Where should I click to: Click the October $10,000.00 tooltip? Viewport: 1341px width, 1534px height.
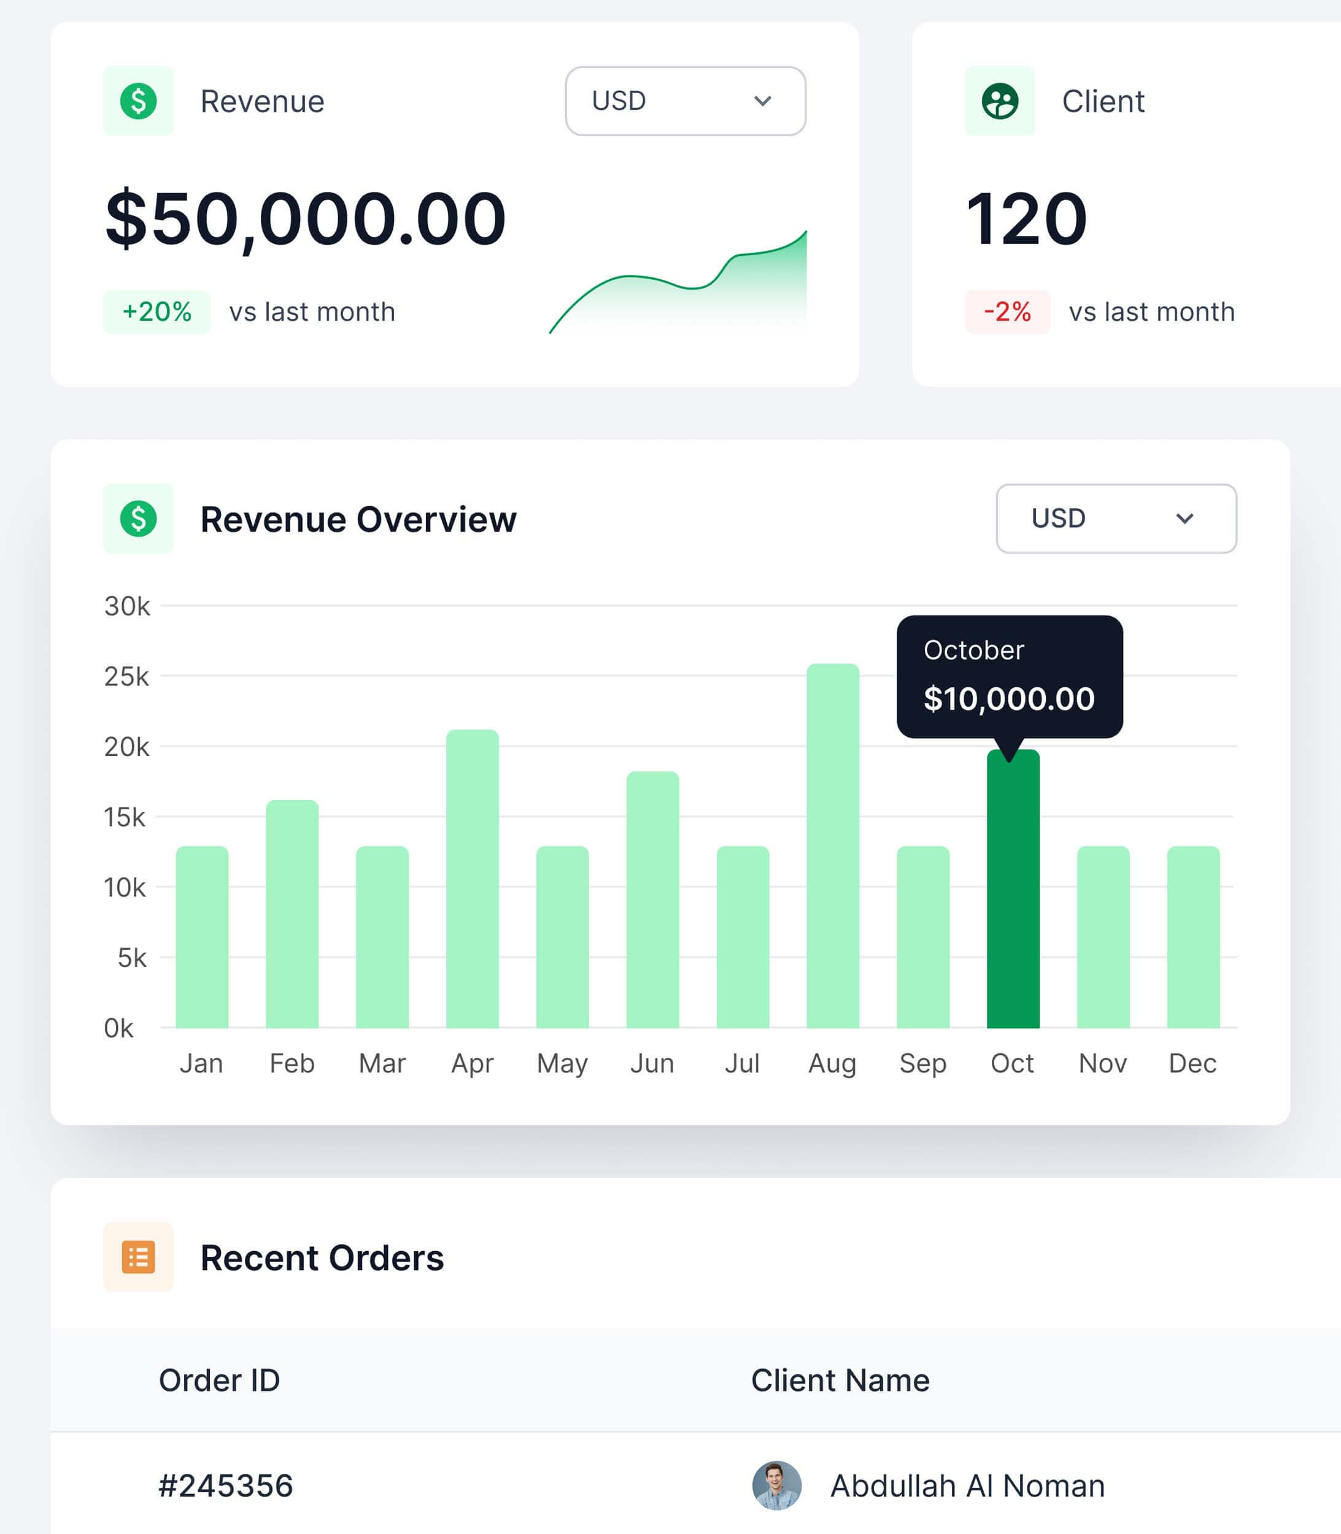point(1009,676)
